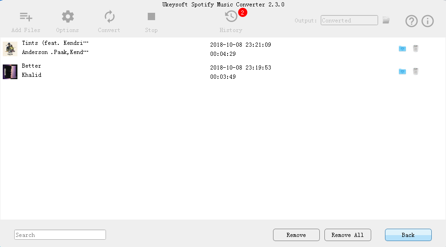
Task: Open the info about icon
Action: tap(428, 21)
